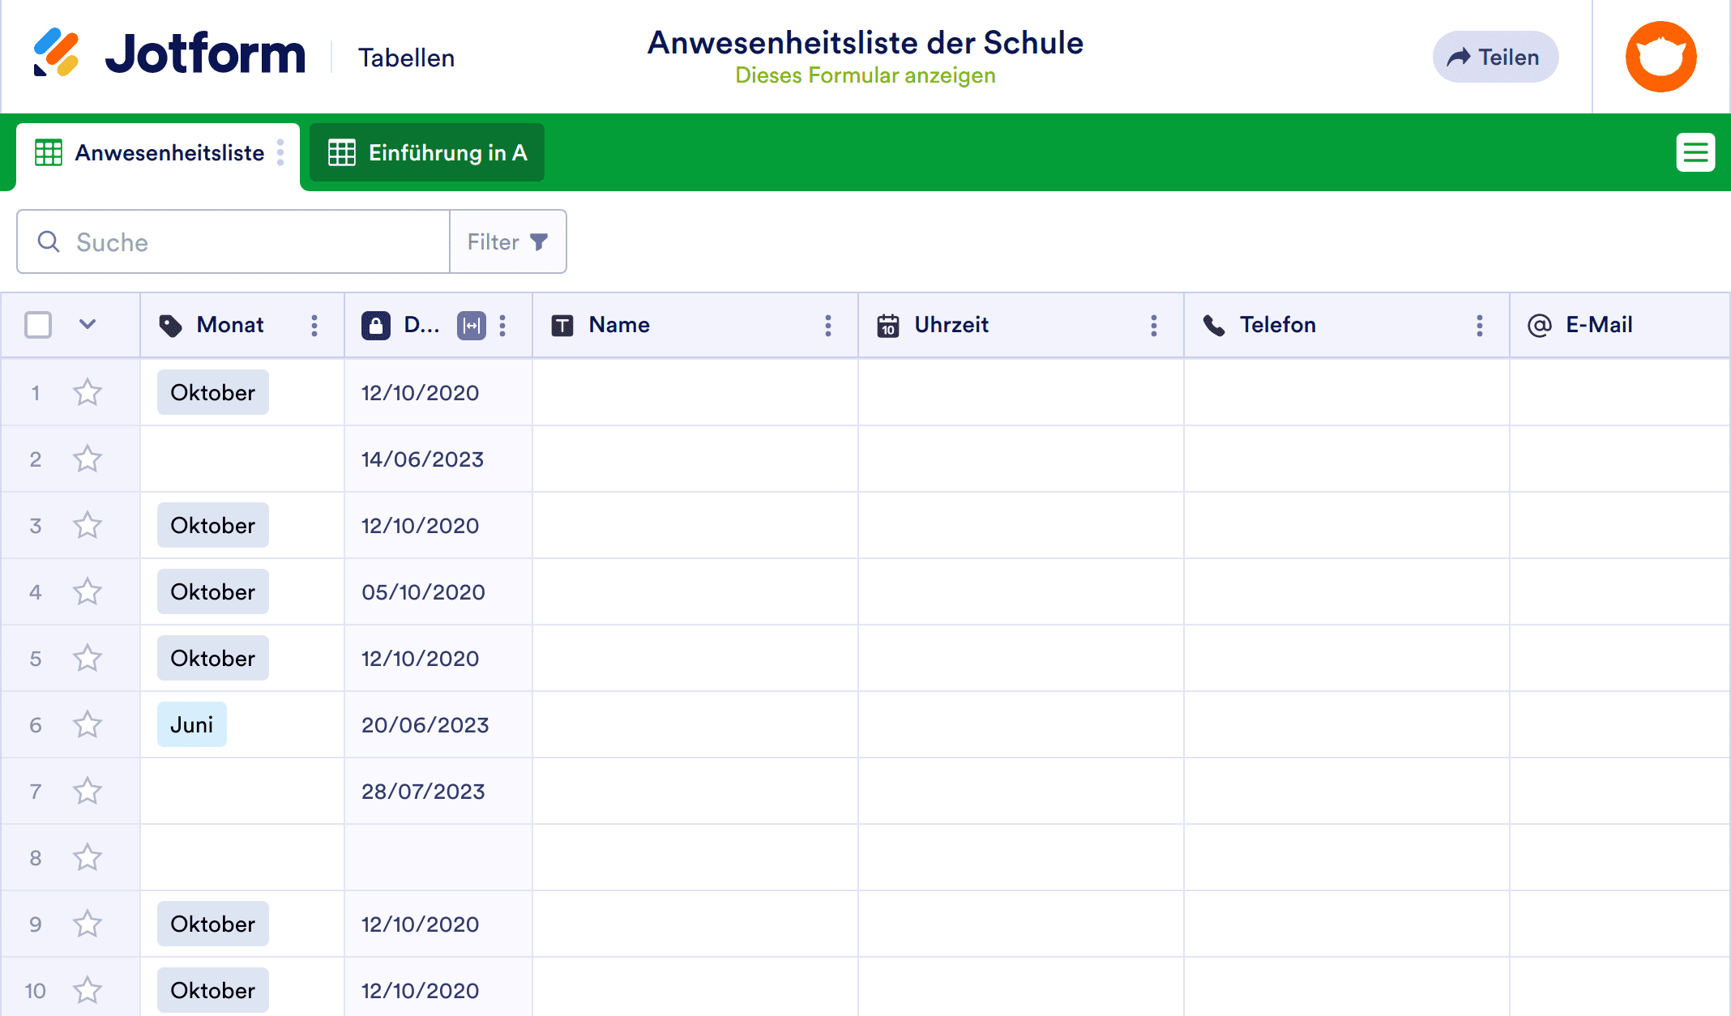Star row 10
The width and height of the screenshot is (1731, 1016).
(x=88, y=990)
